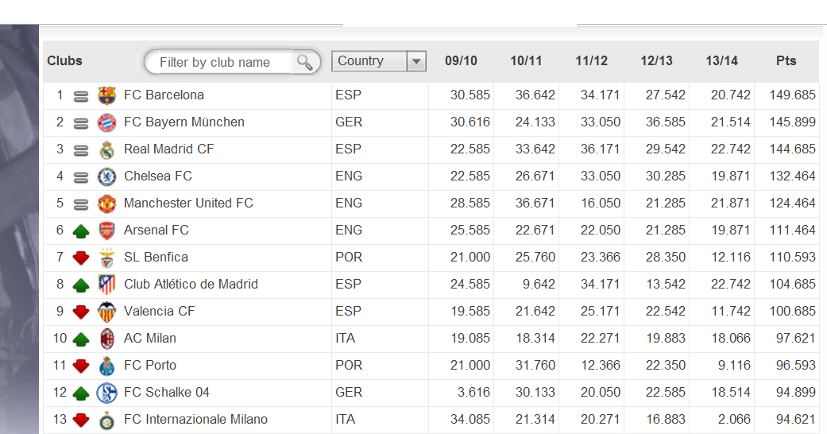Click the Manchester United FC crest

pyautogui.click(x=107, y=203)
